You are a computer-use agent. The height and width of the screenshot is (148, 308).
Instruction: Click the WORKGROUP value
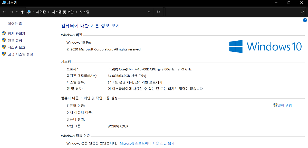click(x=118, y=126)
